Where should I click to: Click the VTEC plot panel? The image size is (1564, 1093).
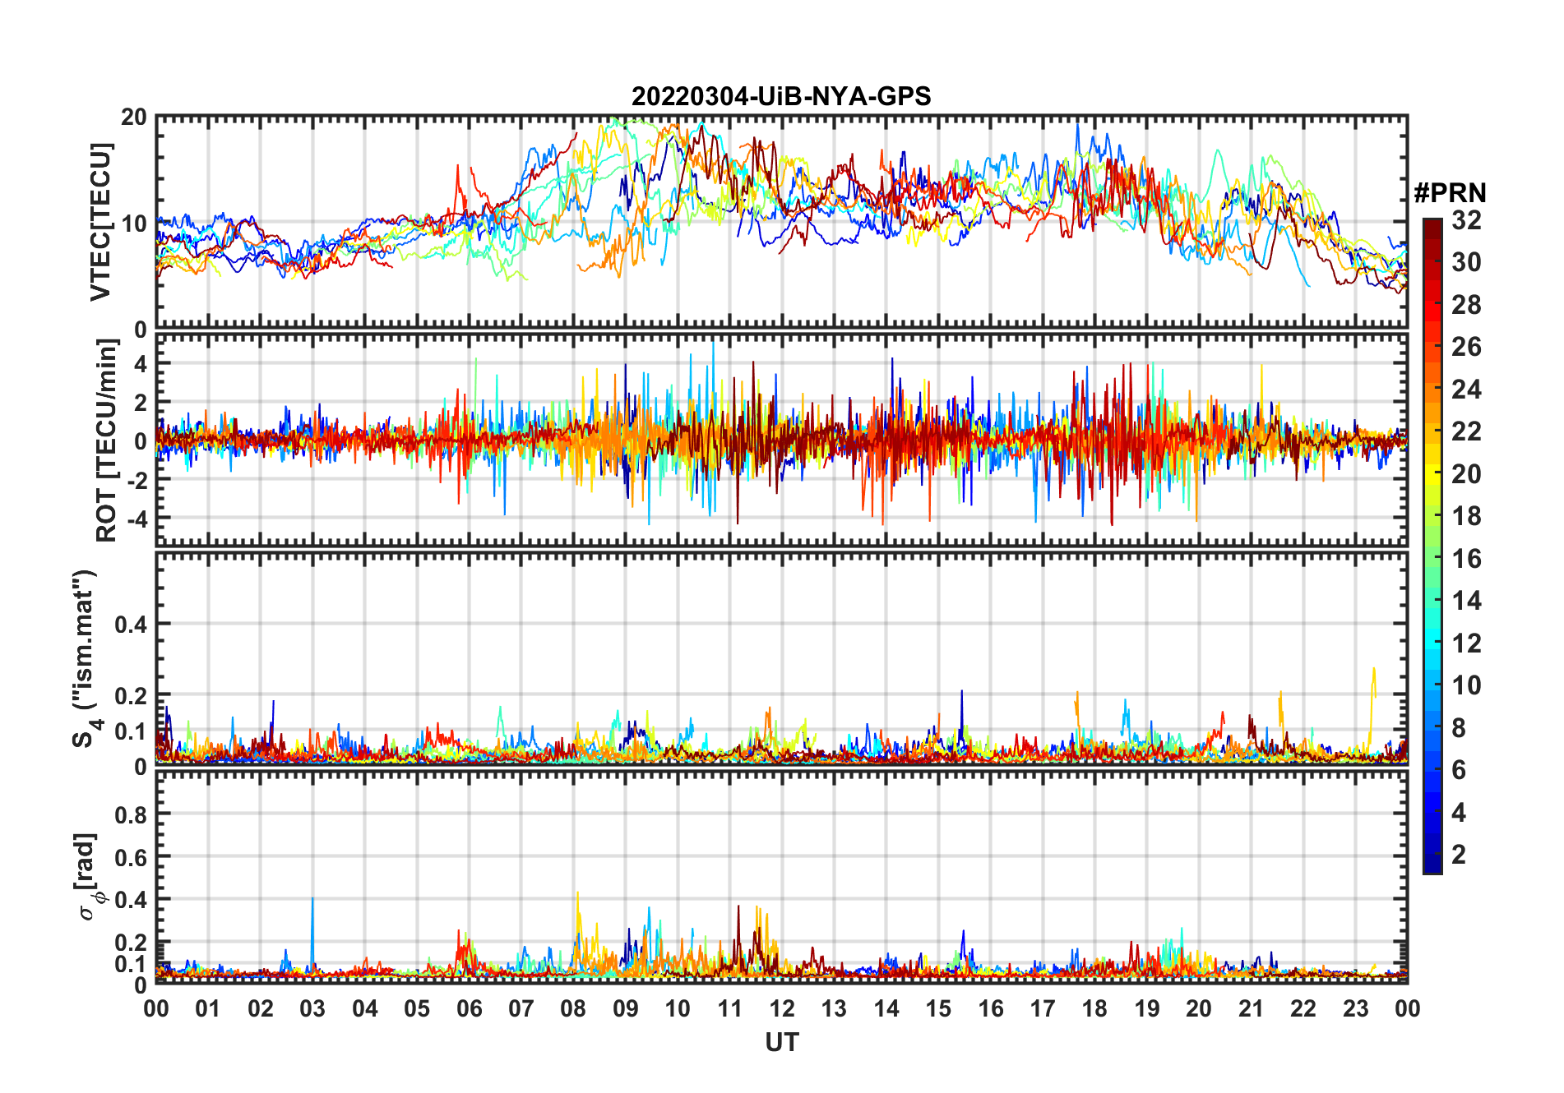[782, 222]
